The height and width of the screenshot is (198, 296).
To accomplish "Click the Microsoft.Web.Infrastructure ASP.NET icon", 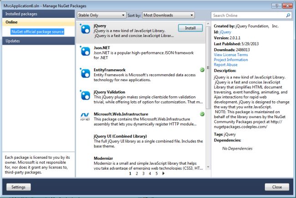I will pyautogui.click(x=85, y=116).
